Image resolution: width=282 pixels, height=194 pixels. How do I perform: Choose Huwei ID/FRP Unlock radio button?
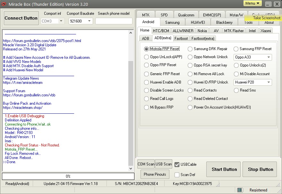pos(190,82)
